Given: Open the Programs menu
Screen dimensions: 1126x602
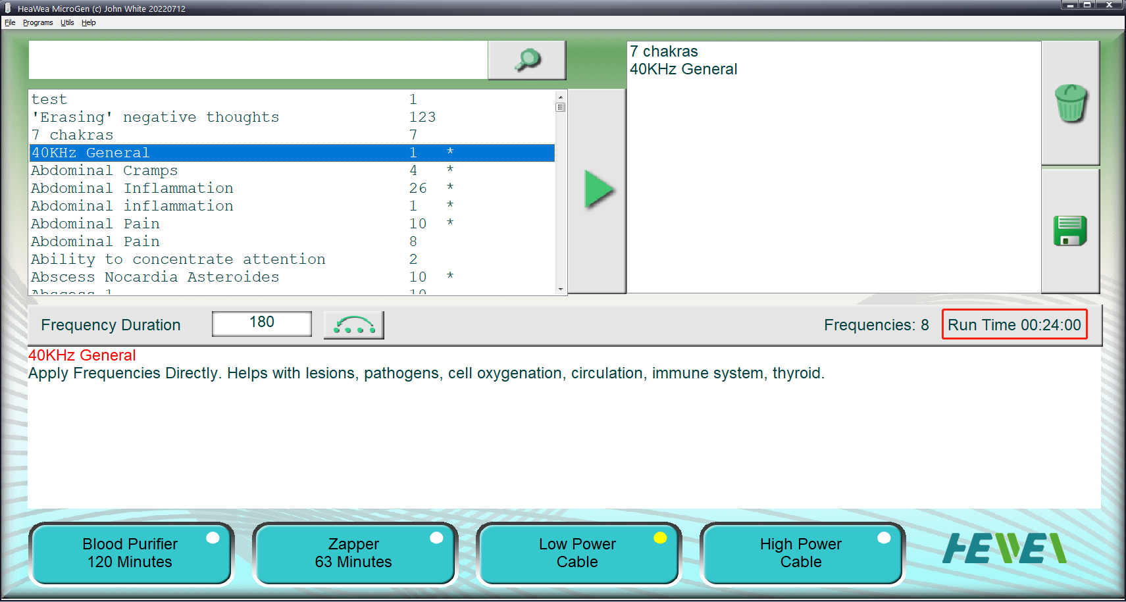Looking at the screenshot, I should 38,22.
